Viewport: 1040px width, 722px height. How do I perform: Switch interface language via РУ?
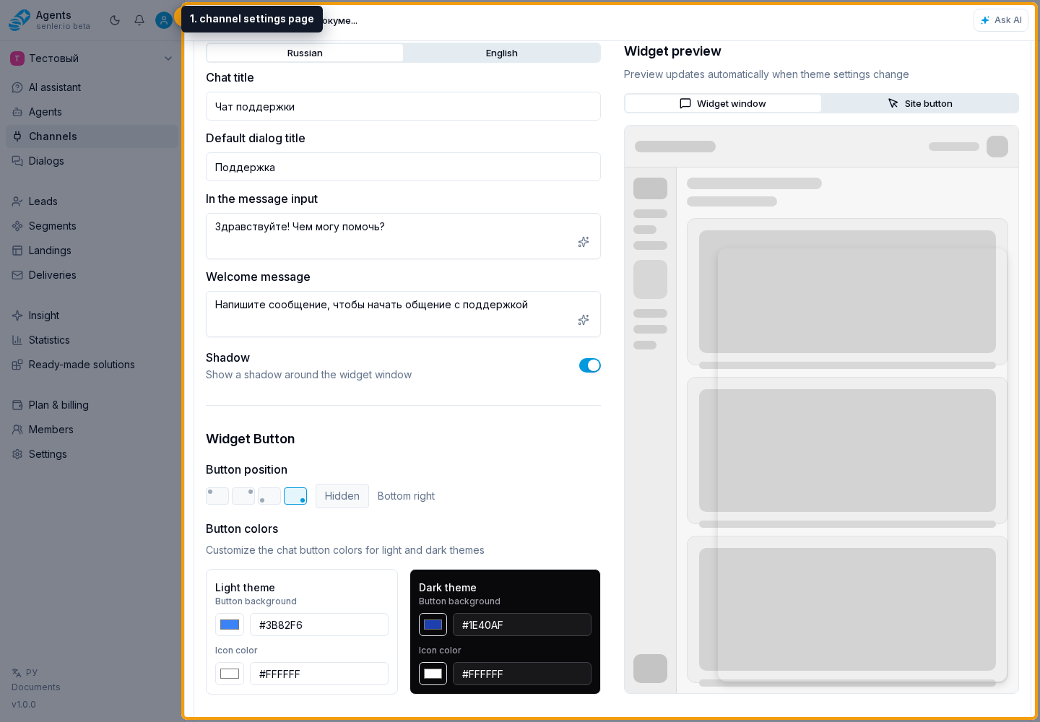pyautogui.click(x=25, y=672)
